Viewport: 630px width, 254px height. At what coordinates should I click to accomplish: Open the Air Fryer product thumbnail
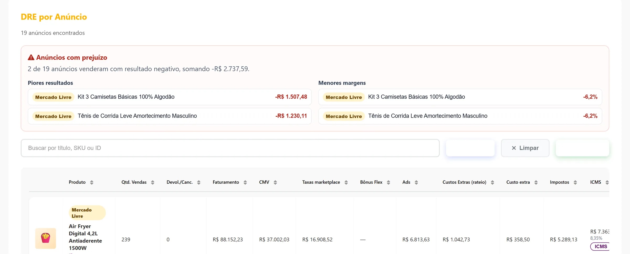click(46, 238)
